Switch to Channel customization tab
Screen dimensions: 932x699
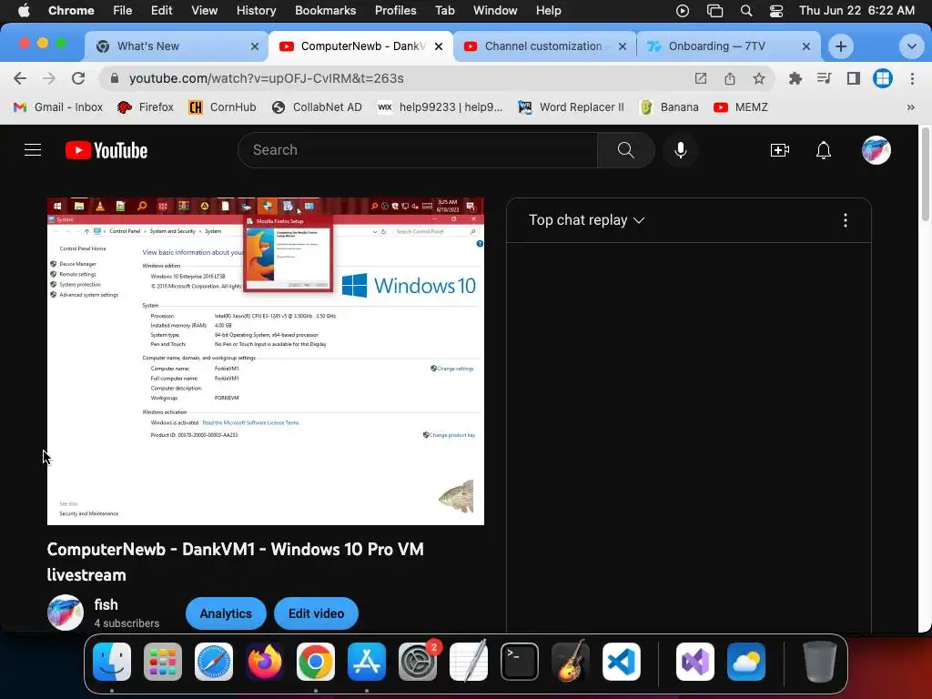543,46
